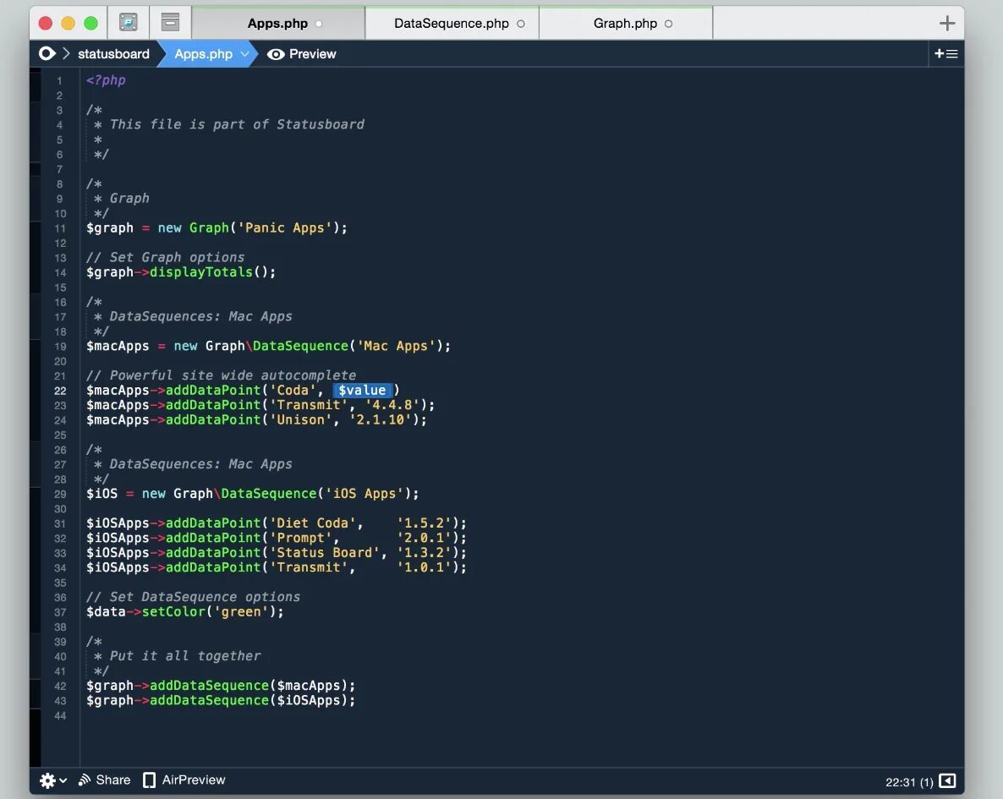Image resolution: width=1003 pixels, height=799 pixels.
Task: Toggle the sidebar with the bottom-right panel icon
Action: tap(947, 781)
